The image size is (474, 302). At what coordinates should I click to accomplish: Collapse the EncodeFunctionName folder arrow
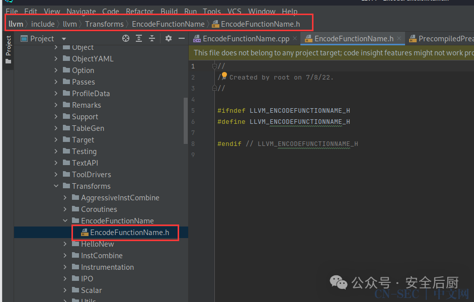click(x=65, y=220)
